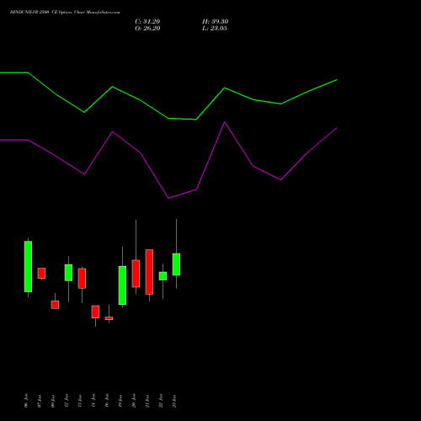The height and width of the screenshot is (421, 421).
Task: Click the 06 Jan date axis label
Action: click(x=26, y=401)
